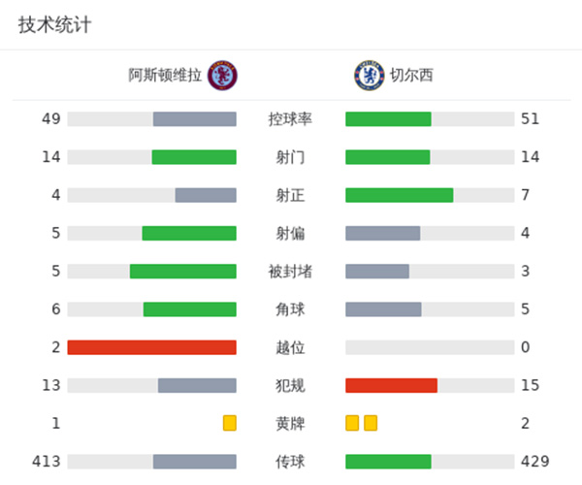Screen dimensions: 582x485
Task: Open the 切尔西 team name link
Action: pos(411,75)
